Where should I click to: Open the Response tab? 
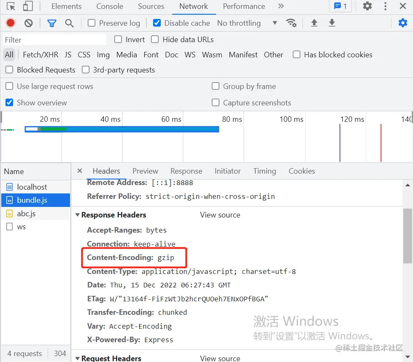(x=186, y=171)
